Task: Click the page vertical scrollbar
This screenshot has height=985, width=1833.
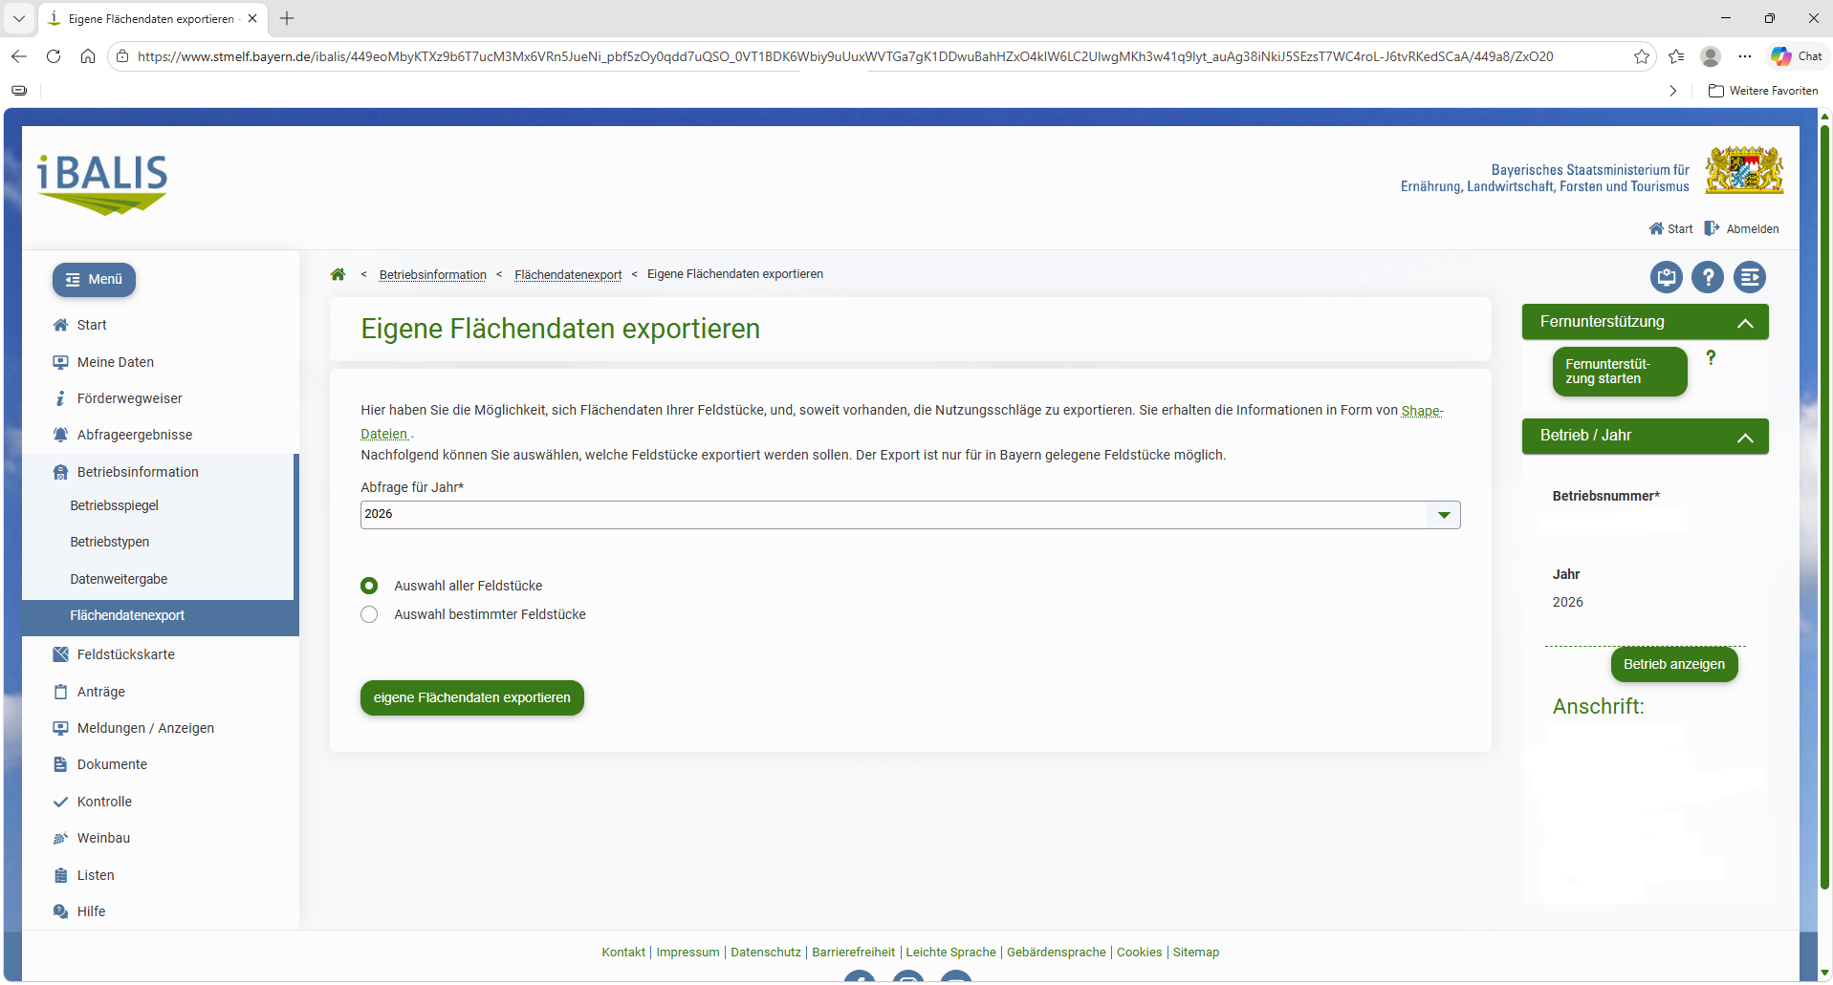Action: coord(1824,478)
